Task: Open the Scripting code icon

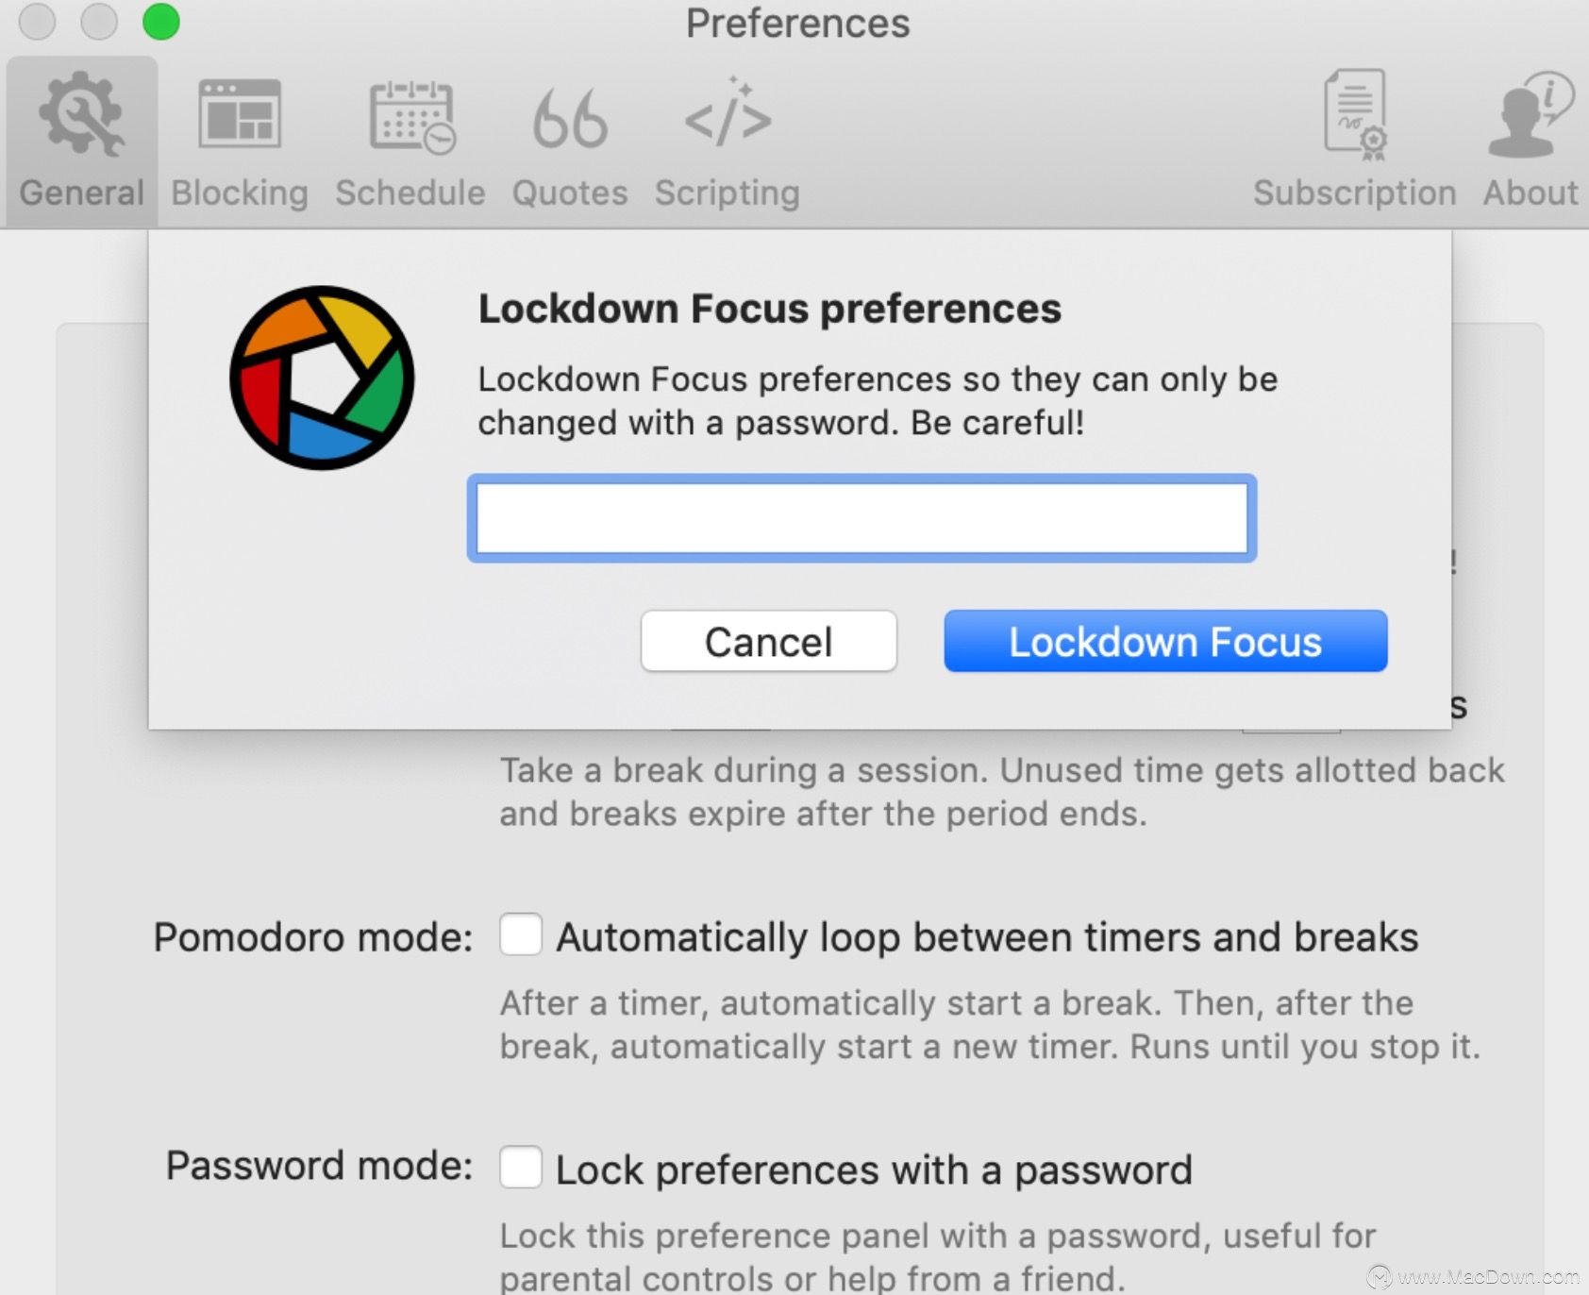Action: point(728,113)
